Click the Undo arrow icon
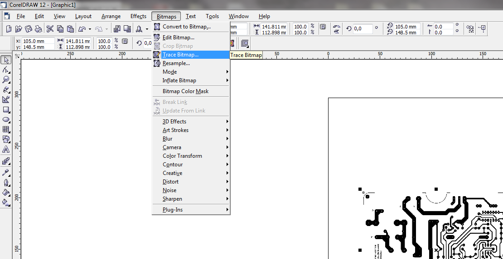Screen dimensions: 503x259 [82, 29]
